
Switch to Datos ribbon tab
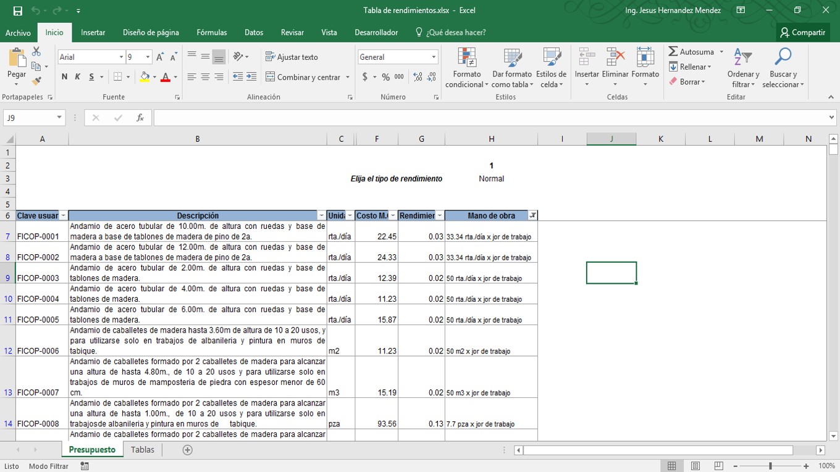(254, 33)
